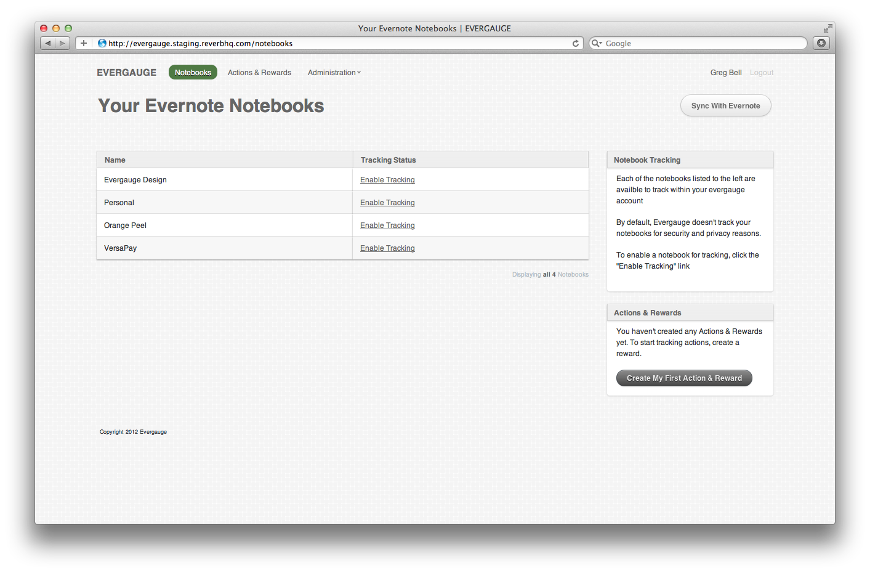This screenshot has height=573, width=870.
Task: Select the VersaPay notebook name
Action: click(120, 248)
